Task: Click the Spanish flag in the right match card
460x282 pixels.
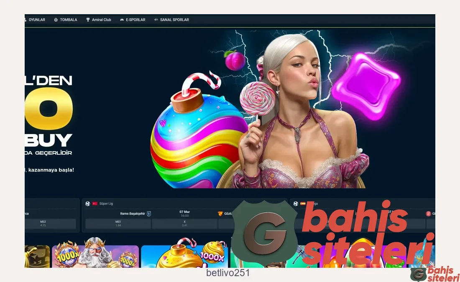Action: pos(303,203)
